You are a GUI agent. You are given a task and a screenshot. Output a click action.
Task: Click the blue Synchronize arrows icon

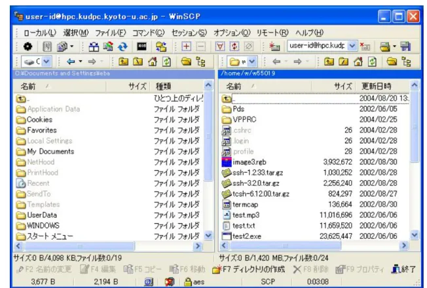pos(122,46)
